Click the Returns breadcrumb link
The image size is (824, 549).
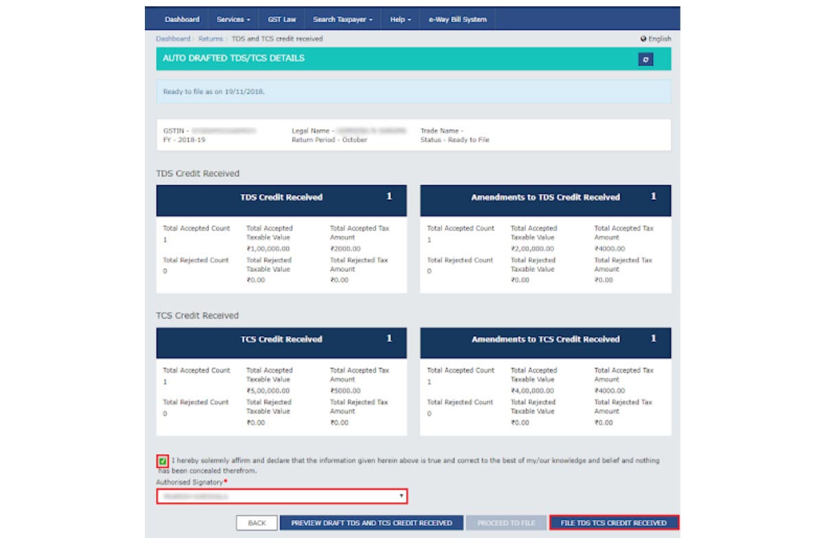coord(211,39)
